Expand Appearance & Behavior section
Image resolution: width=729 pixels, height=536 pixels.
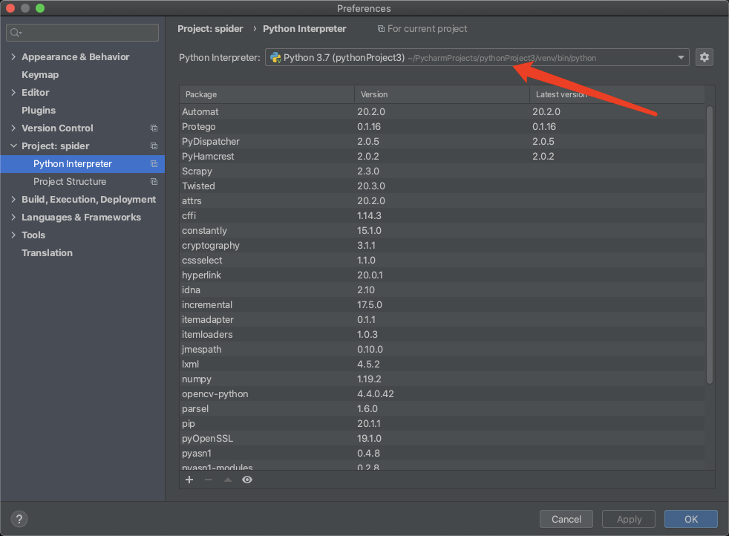pyautogui.click(x=13, y=56)
